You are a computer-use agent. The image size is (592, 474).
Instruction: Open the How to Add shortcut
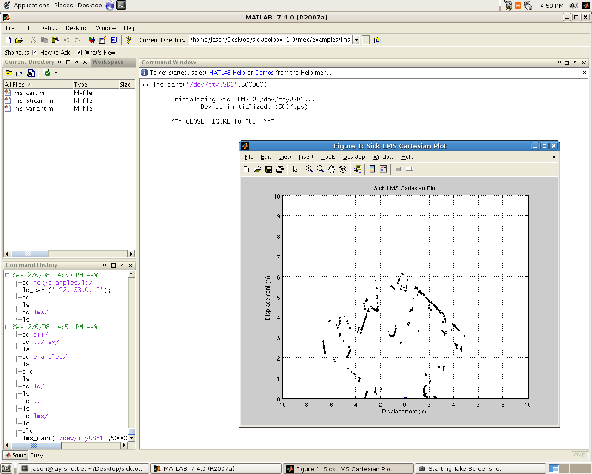(x=51, y=53)
